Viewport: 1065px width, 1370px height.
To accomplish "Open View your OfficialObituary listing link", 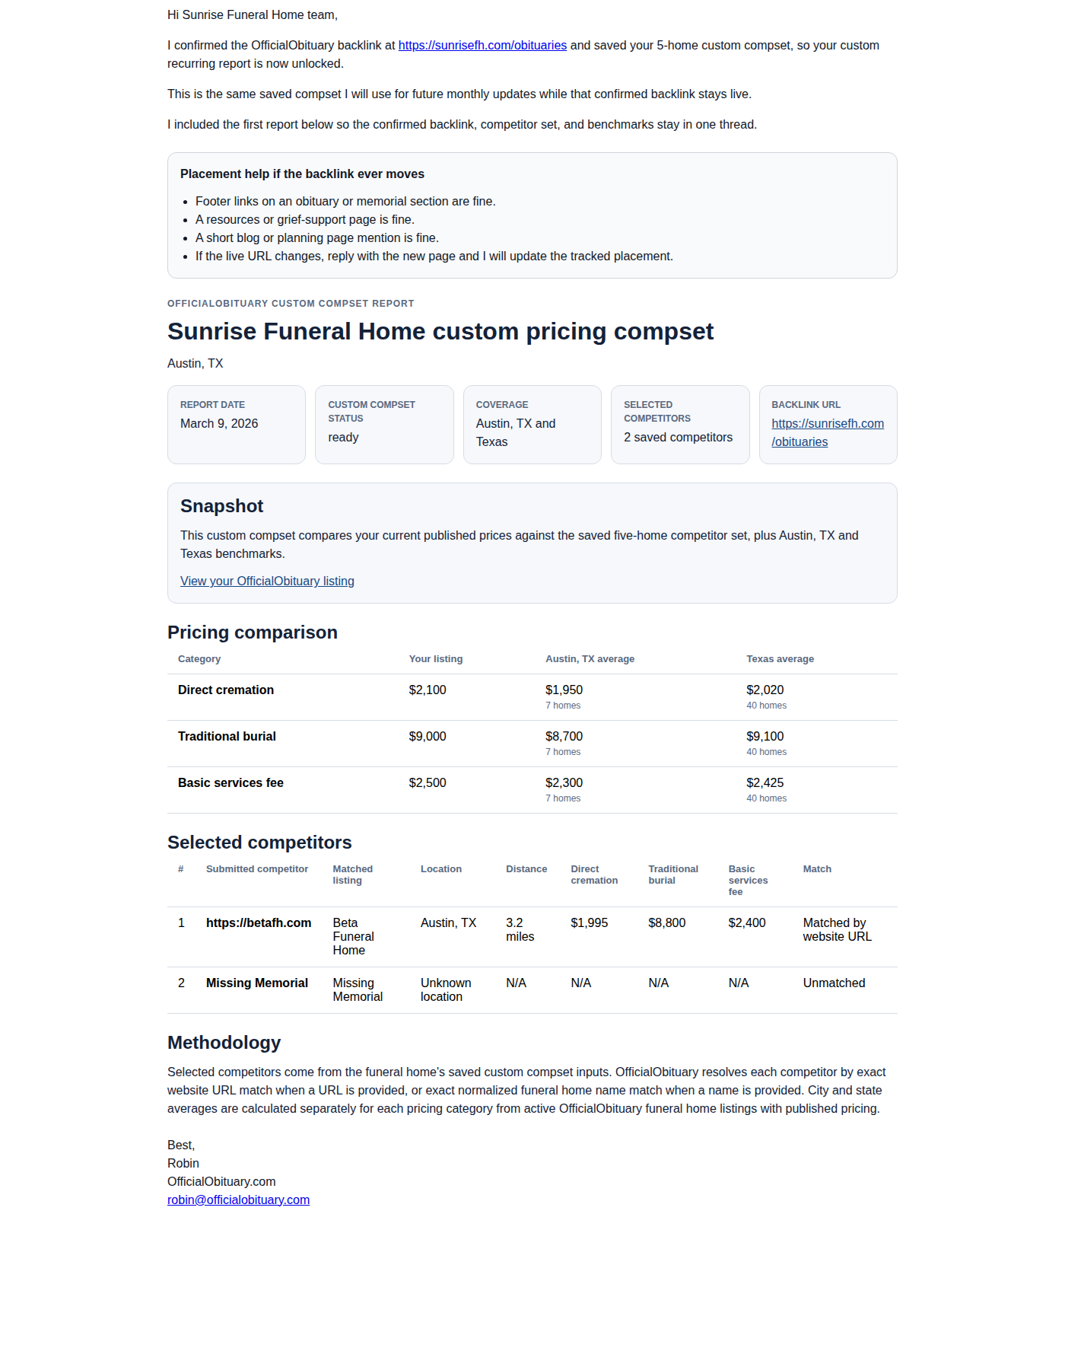I will click(267, 581).
